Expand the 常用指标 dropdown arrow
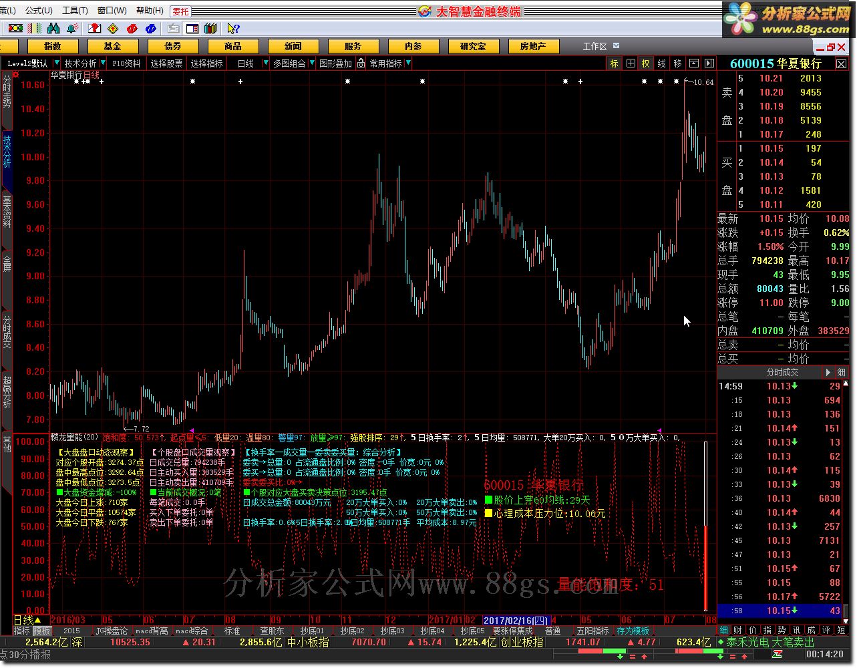The width and height of the screenshot is (857, 668). click(408, 63)
